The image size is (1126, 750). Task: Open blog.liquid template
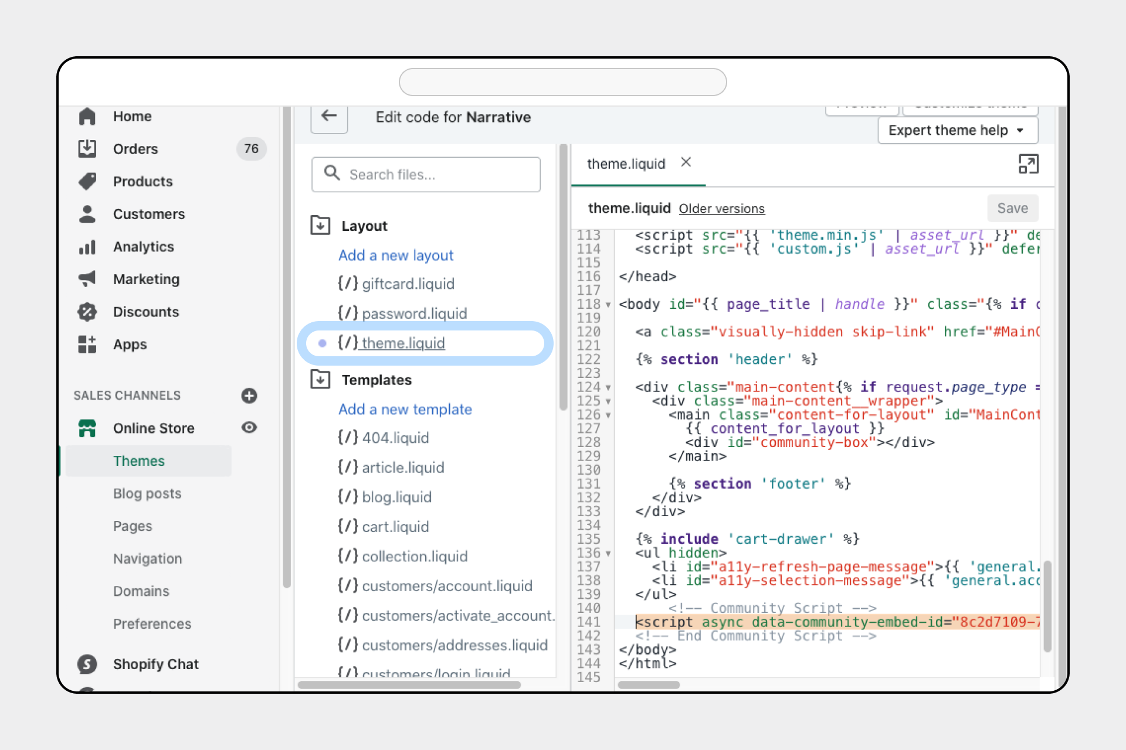[x=385, y=497]
